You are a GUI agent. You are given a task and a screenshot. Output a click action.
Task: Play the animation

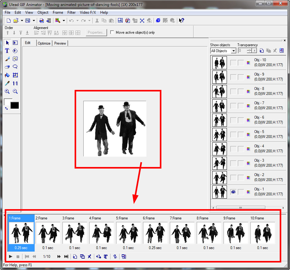[x=11, y=257]
